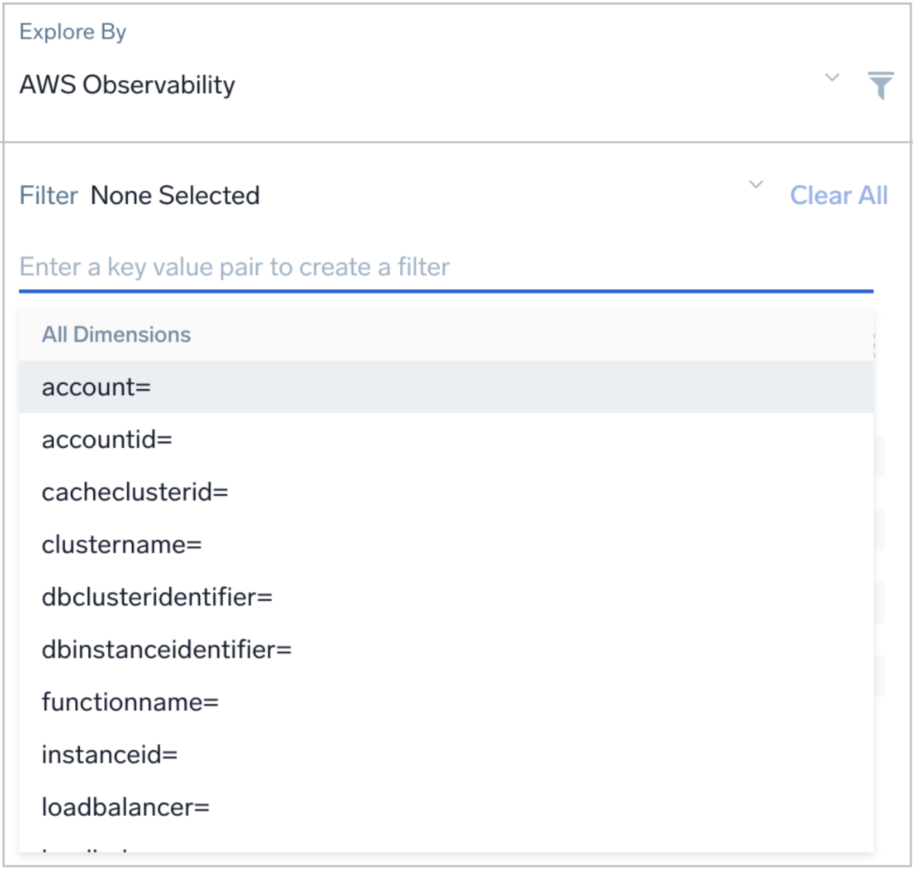This screenshot has width=913, height=869.
Task: Open the All Dimensions suggestion list header
Action: pos(117,334)
